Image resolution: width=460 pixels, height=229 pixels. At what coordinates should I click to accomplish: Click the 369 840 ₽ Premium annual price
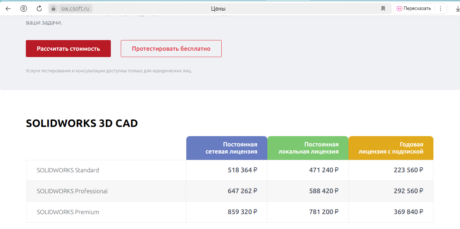408,212
